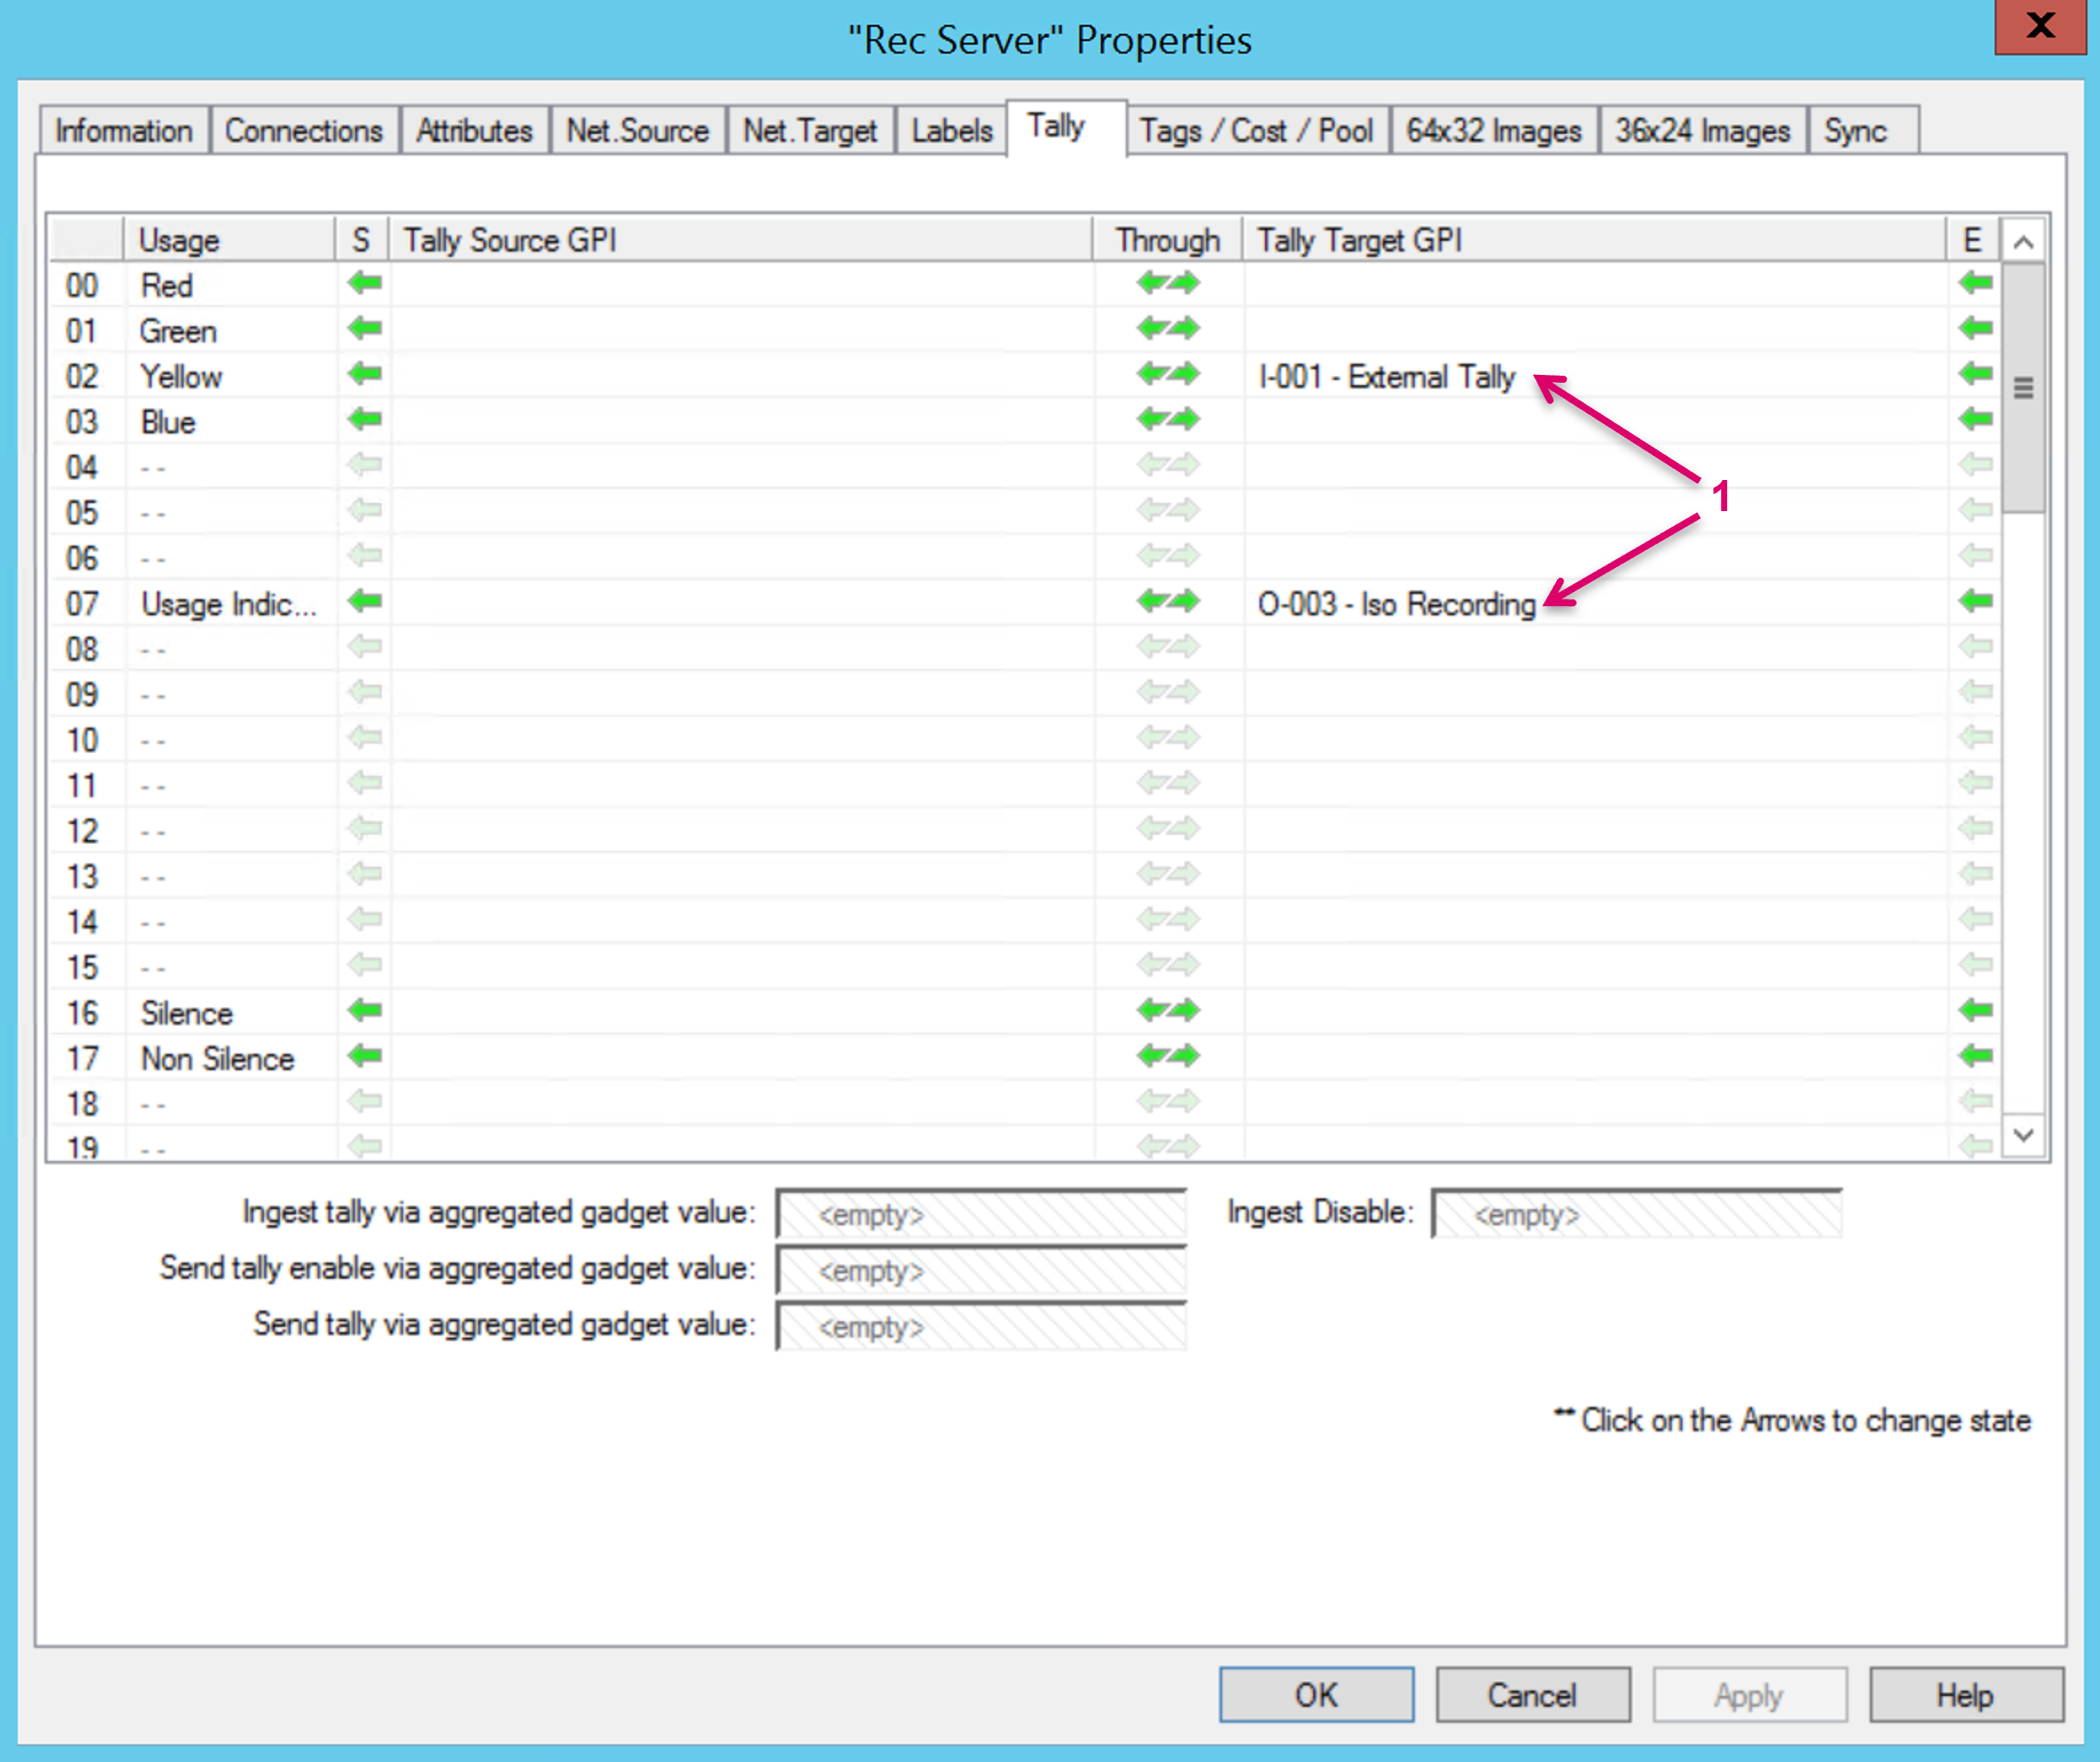Enable the greyed E arrow in row 12
The height and width of the screenshot is (1762, 2100).
(1975, 829)
